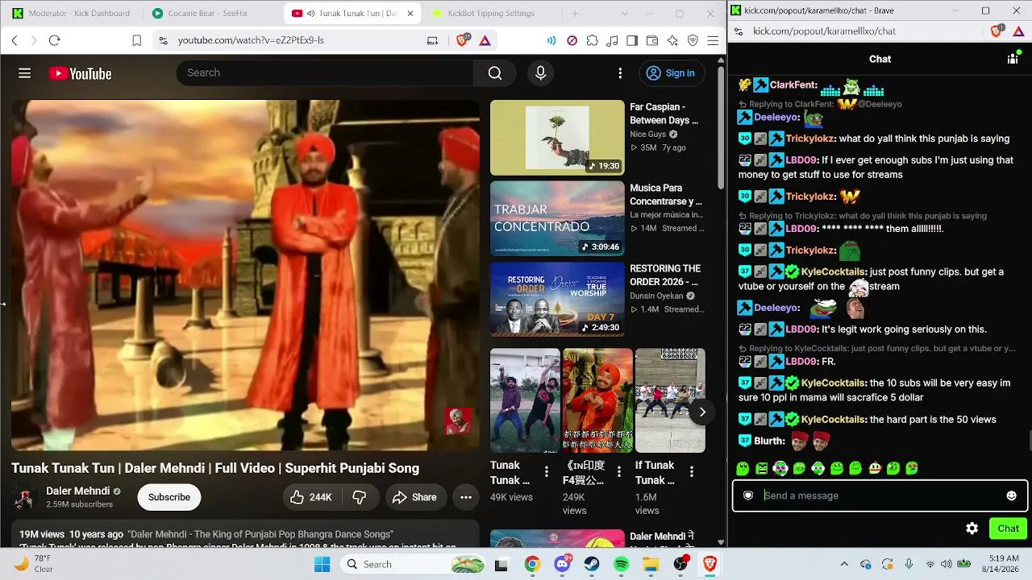1032x580 pixels.
Task: Open the Far Caspian video thumbnail
Action: click(557, 137)
